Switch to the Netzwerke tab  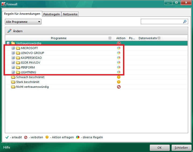(x=70, y=14)
